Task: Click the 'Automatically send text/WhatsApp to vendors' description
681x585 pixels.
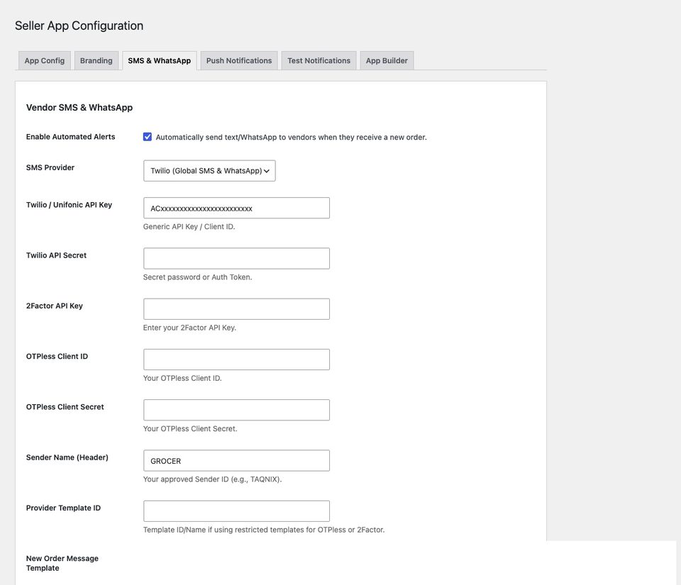Action: point(292,137)
